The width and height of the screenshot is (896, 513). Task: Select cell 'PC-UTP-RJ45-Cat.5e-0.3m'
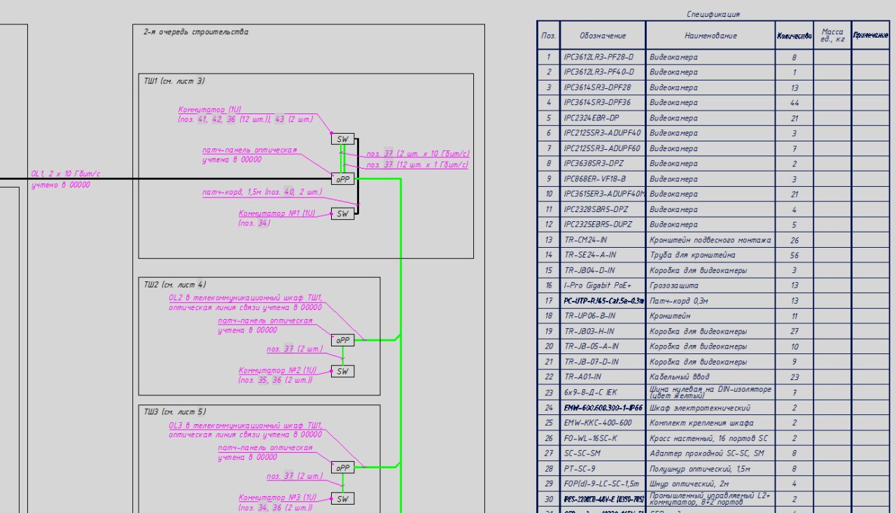[603, 301]
